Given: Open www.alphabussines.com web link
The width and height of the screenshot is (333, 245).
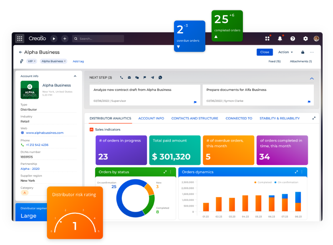Looking at the screenshot, I should (x=45, y=133).
